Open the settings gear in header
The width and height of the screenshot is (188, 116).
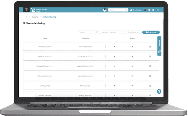[x=149, y=10]
